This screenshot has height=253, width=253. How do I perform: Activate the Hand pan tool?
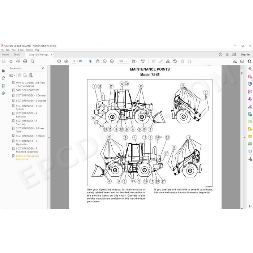[x=98, y=61]
